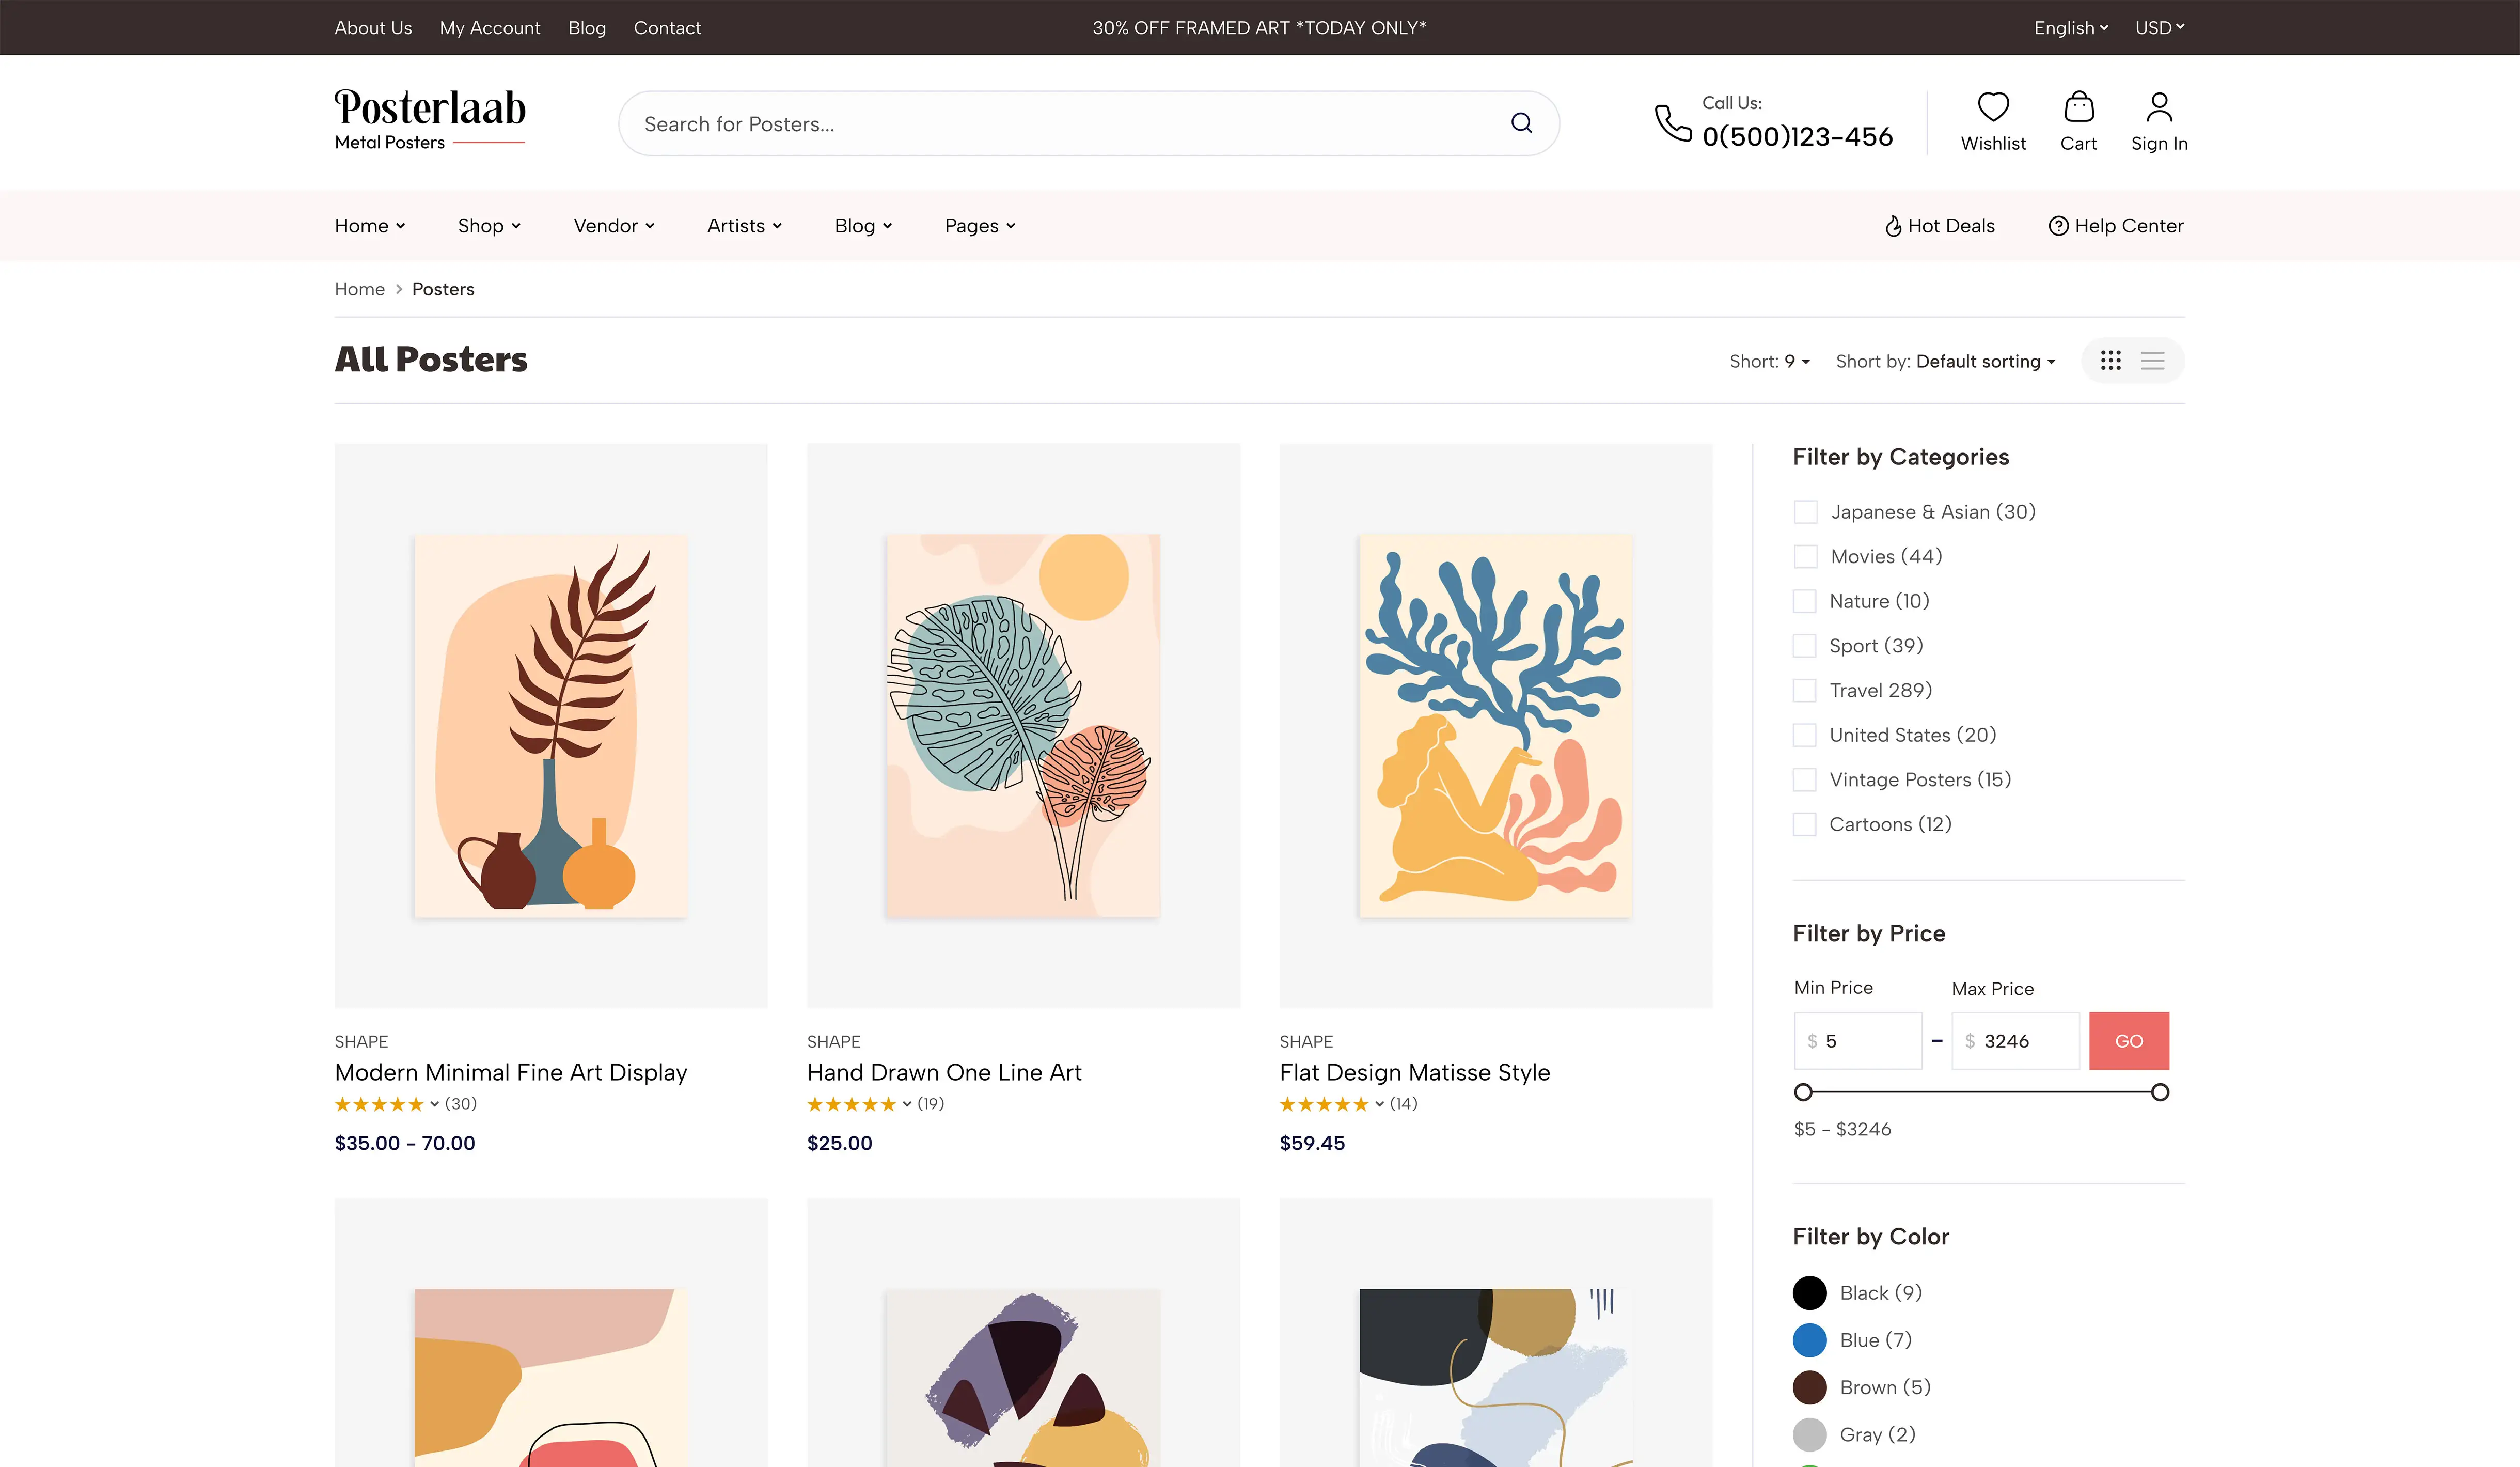The image size is (2520, 1467).
Task: Click the Sign In user icon
Action: point(2159,107)
